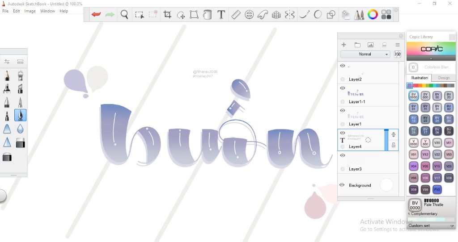This screenshot has width=458, height=242.
Task: Click Layer1-1's radio marker circle
Action: coord(343,101)
